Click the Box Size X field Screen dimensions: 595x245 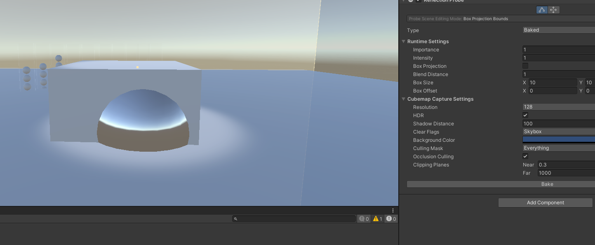(x=553, y=83)
